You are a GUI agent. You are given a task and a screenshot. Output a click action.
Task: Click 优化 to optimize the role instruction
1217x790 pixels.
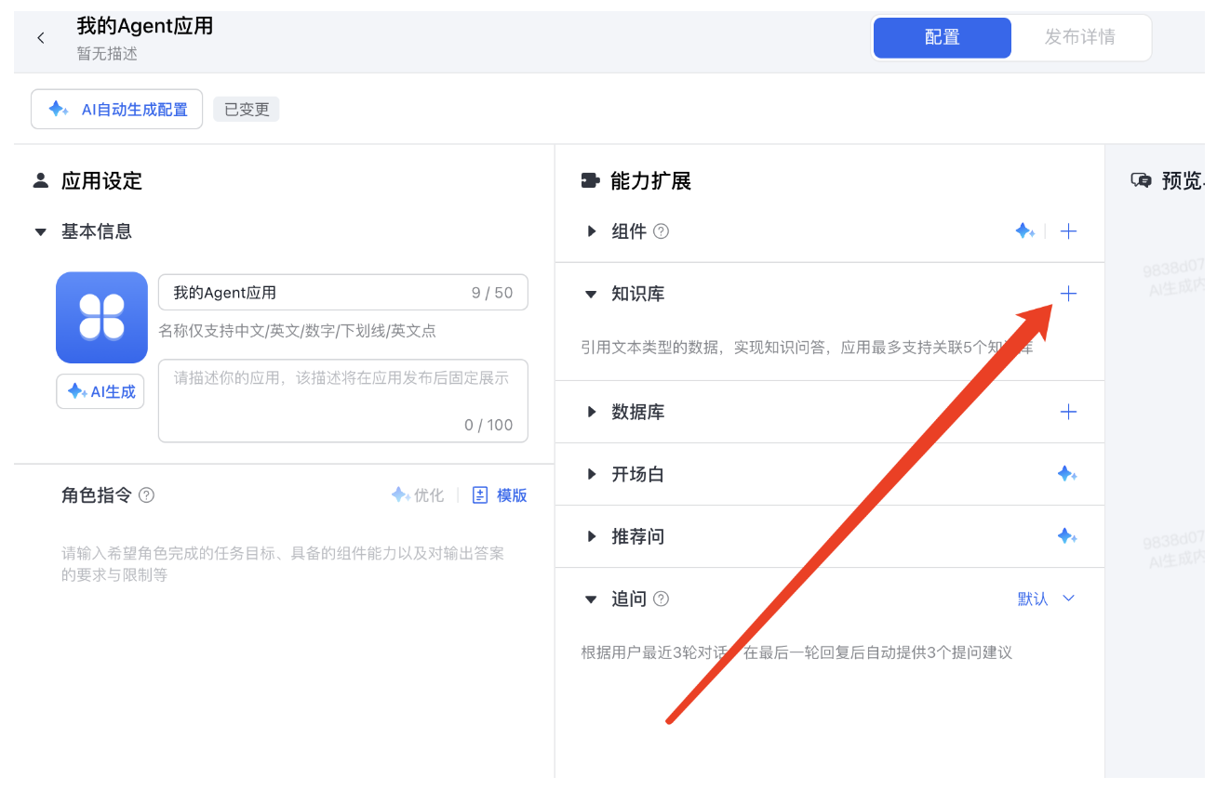point(417,495)
